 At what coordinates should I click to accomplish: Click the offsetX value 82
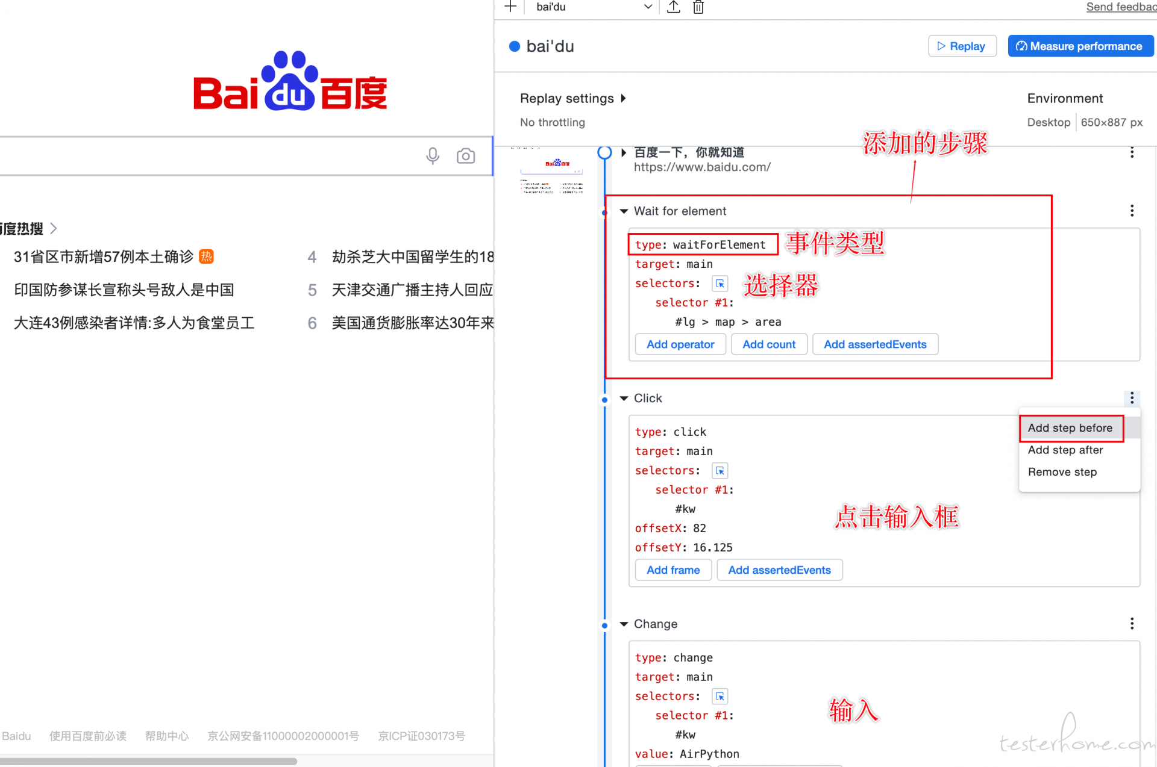700,529
